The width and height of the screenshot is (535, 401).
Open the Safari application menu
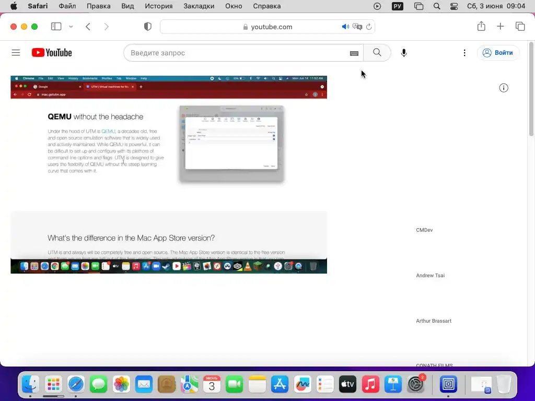coord(38,6)
